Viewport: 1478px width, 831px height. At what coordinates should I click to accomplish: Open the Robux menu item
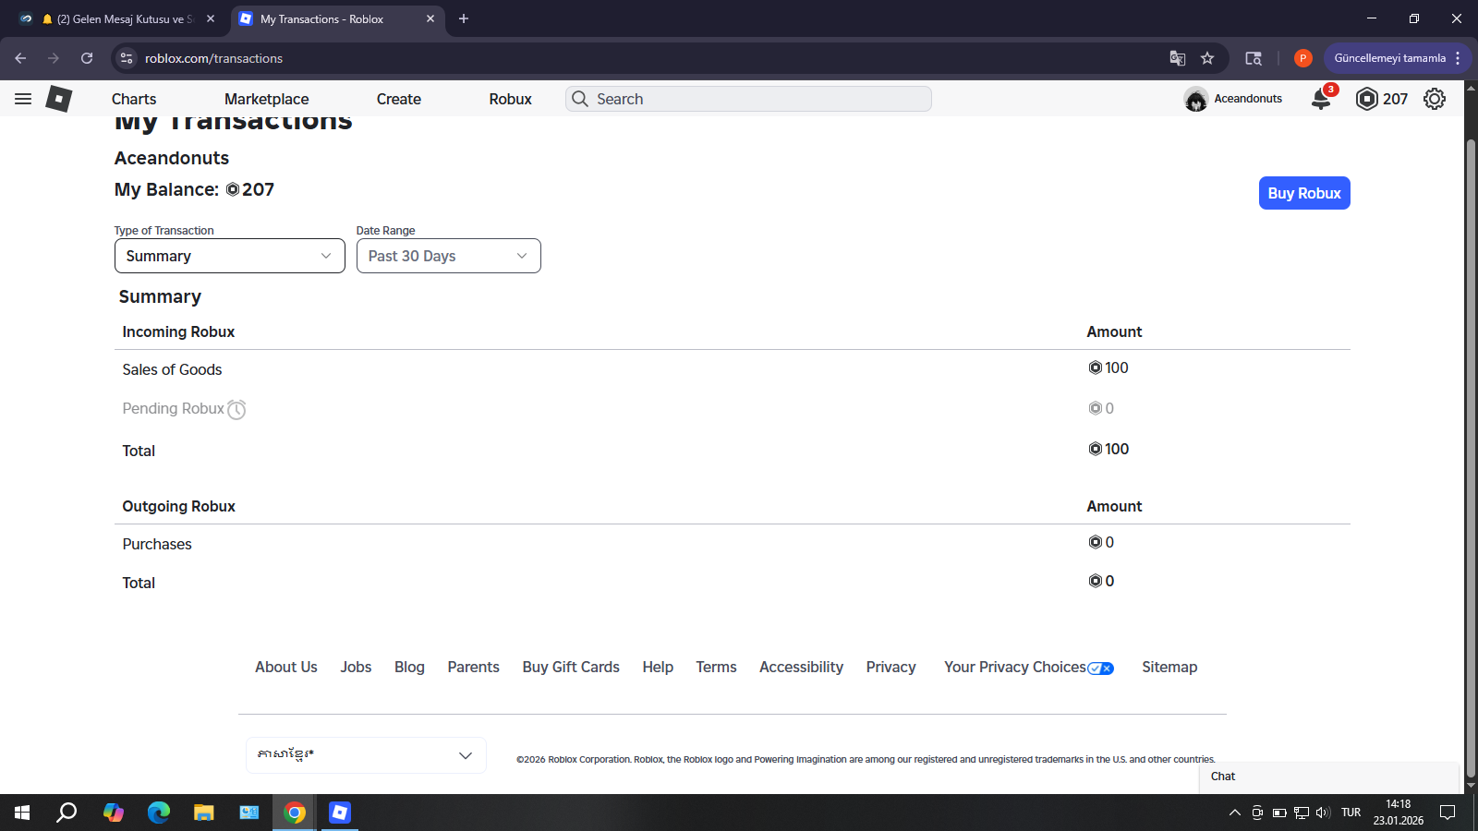511,99
